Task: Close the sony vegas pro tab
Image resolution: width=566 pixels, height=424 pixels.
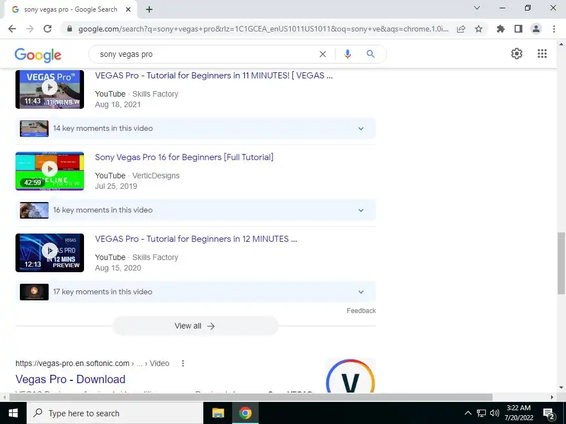Action: [x=128, y=10]
